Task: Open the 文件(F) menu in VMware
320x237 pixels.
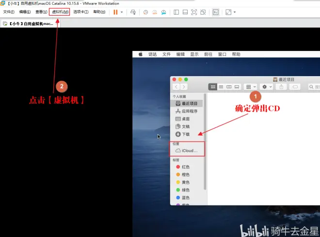Action: (9, 12)
